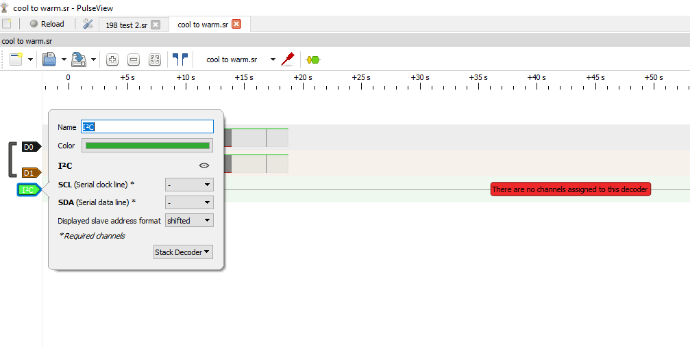Save the capture with the save icon

[79, 59]
